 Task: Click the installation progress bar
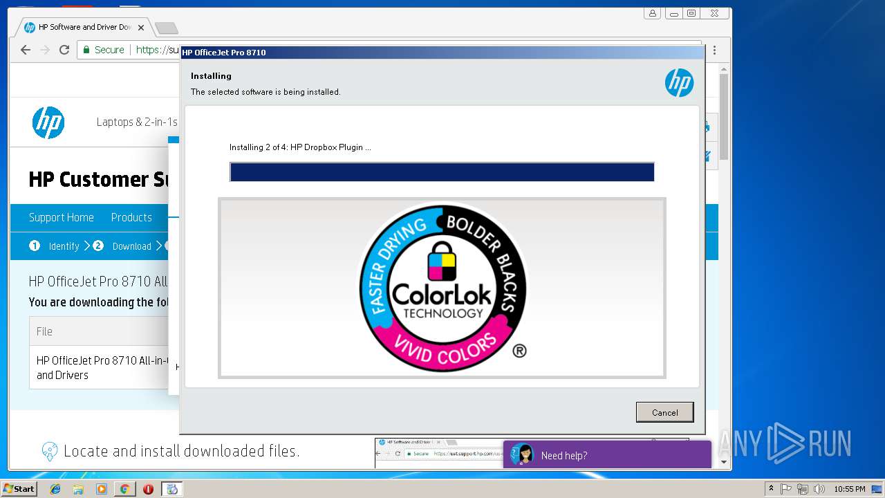pos(442,172)
